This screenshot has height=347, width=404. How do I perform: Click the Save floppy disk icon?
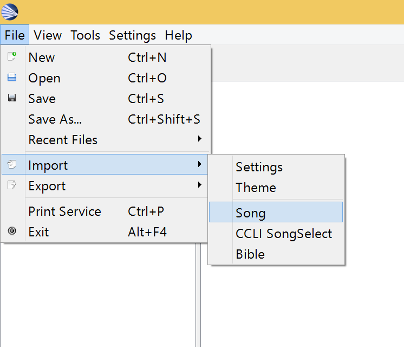(x=12, y=98)
